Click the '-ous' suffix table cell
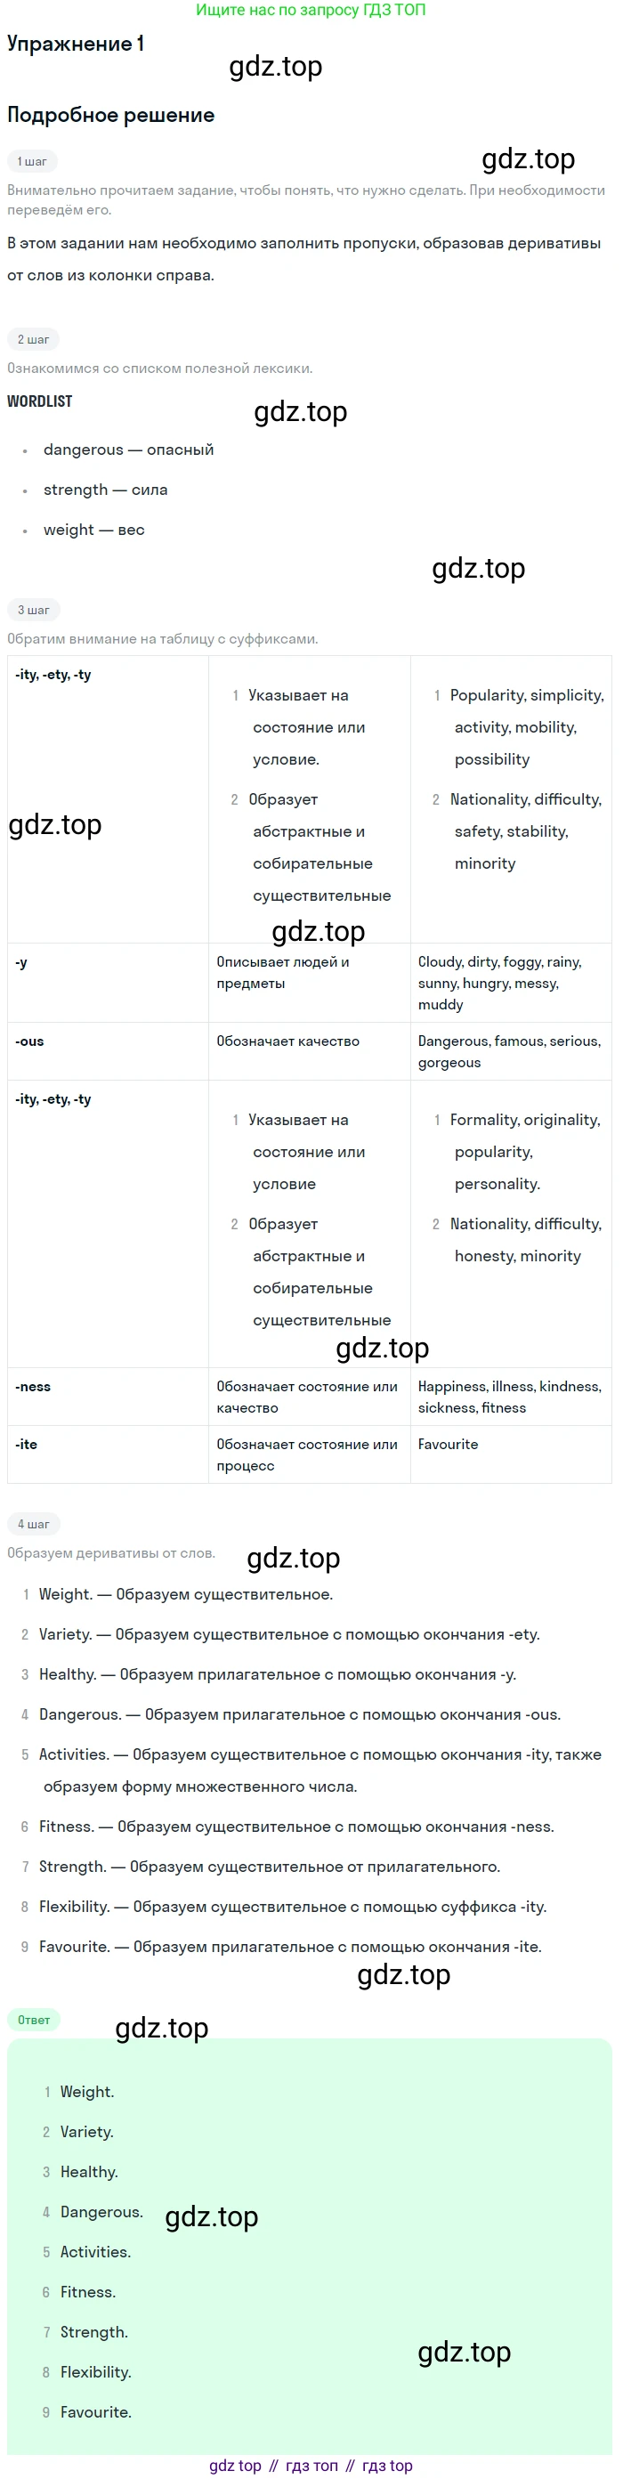This screenshot has height=2479, width=623. [x=108, y=1051]
